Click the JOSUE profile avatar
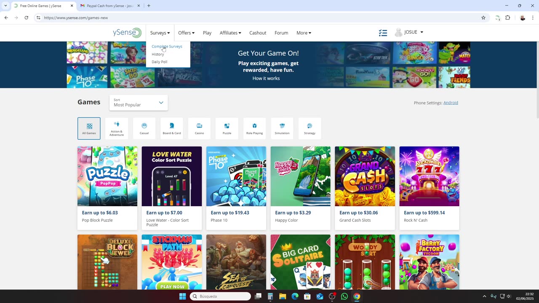 click(398, 32)
